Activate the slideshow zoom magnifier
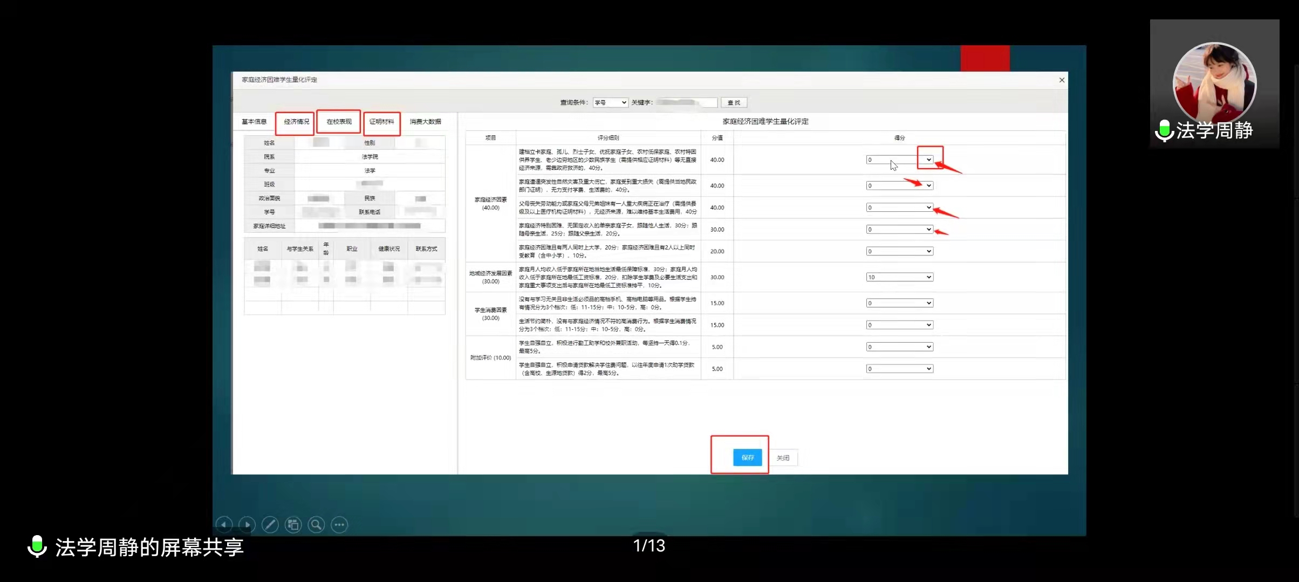Viewport: 1299px width, 582px height. [317, 524]
